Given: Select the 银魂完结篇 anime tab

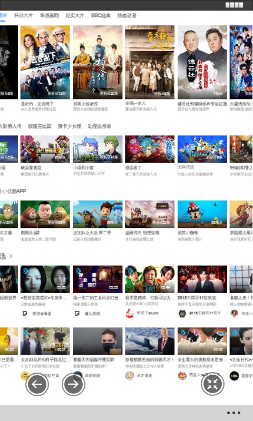Looking at the screenshot, I should coord(40,126).
